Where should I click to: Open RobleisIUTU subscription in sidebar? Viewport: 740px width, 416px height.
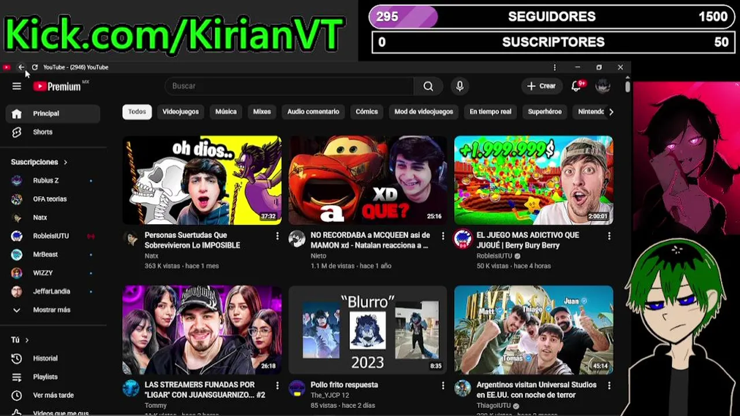coord(53,236)
